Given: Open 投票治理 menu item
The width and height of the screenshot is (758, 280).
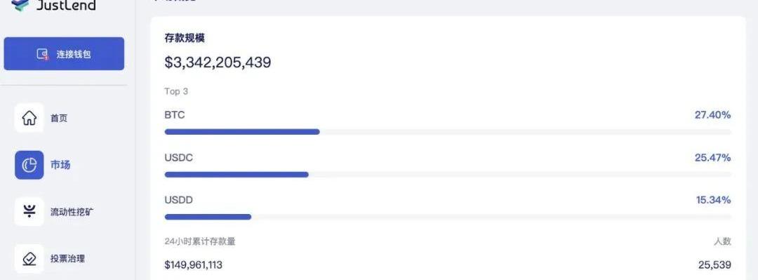Looking at the screenshot, I should point(67,259).
